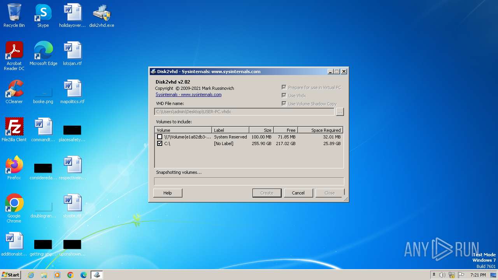Click the snapshot progress bar

pos(249,181)
